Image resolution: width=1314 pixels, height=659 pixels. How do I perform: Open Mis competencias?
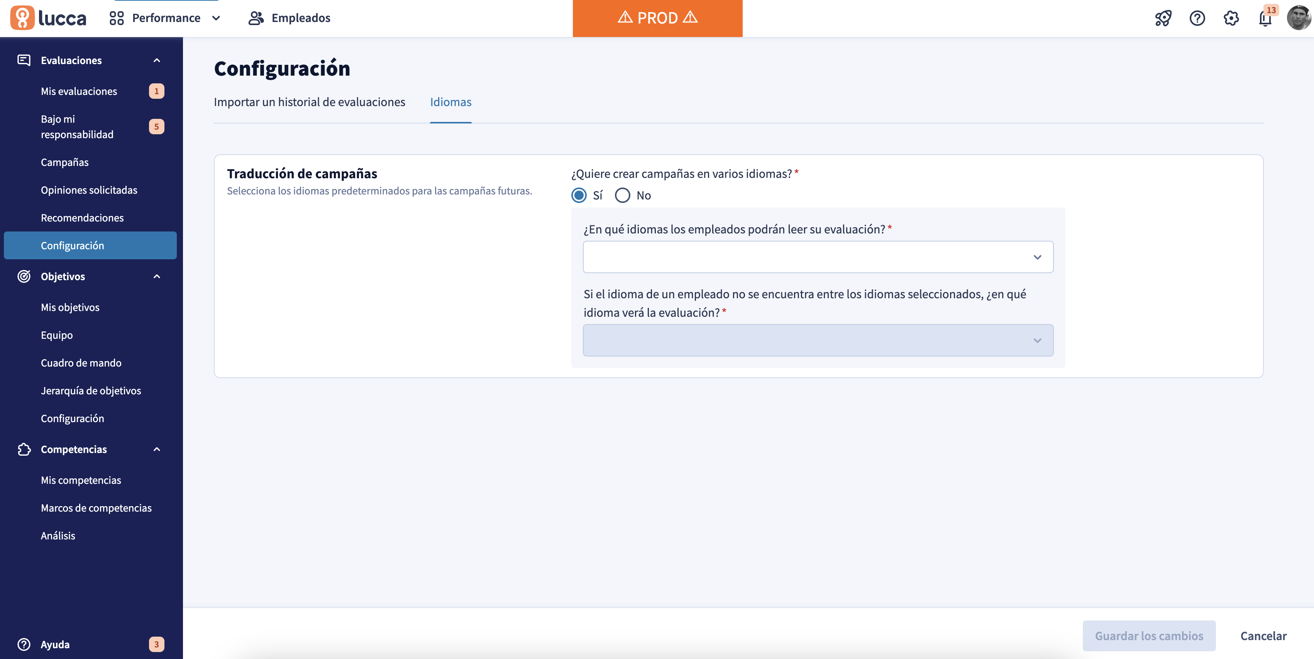pyautogui.click(x=90, y=480)
